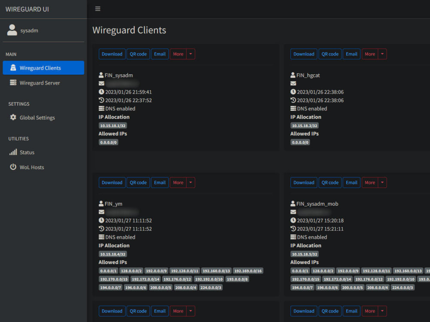Click the clock icon on FIN_ym card
This screenshot has width=430, height=322.
101,220
